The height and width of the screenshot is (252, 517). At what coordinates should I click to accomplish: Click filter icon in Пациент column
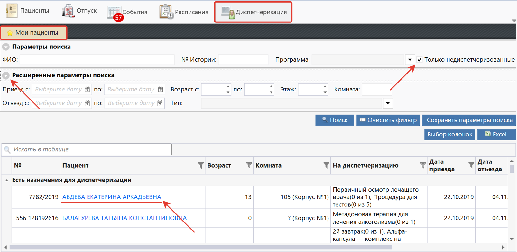(201, 165)
